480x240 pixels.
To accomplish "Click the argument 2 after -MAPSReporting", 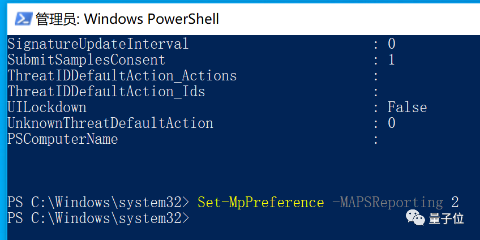I will pos(455,202).
